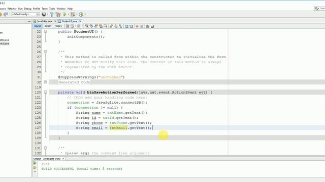Open the Refactor menu
This screenshot has width=325, height=182.
12,9
